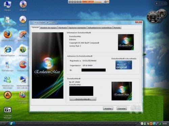Click the Cancelar button
The image size is (169, 126).
pyautogui.click(x=122, y=109)
